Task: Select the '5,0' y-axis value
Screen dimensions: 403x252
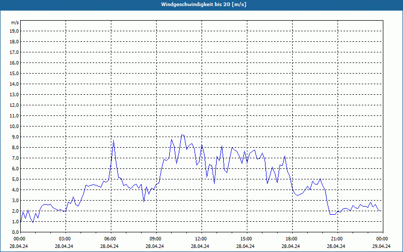Action: coord(16,179)
